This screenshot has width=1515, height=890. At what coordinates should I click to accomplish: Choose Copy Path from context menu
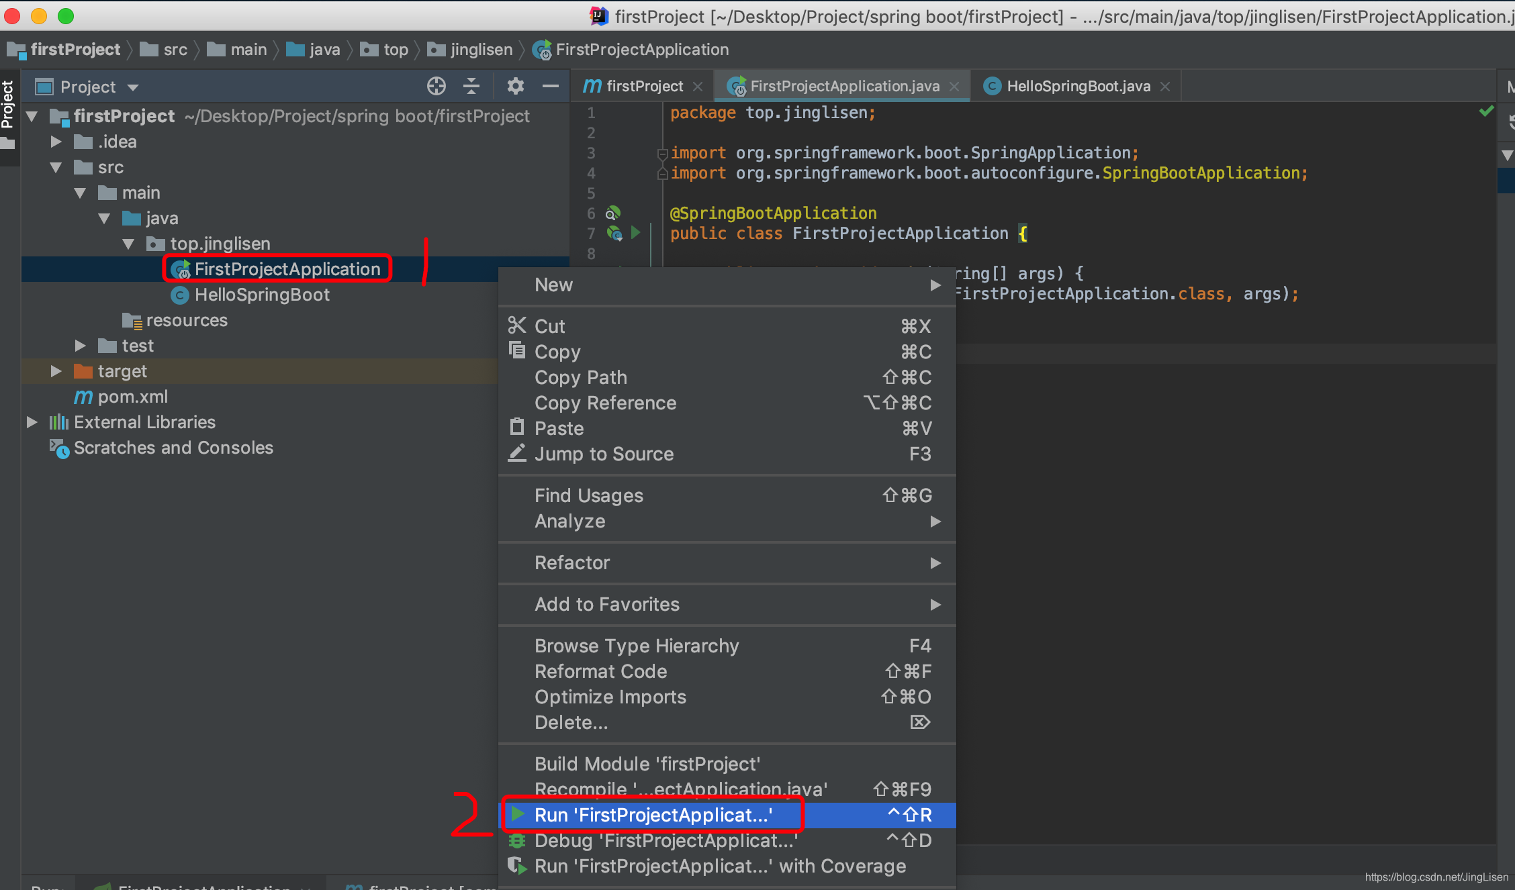tap(727, 377)
